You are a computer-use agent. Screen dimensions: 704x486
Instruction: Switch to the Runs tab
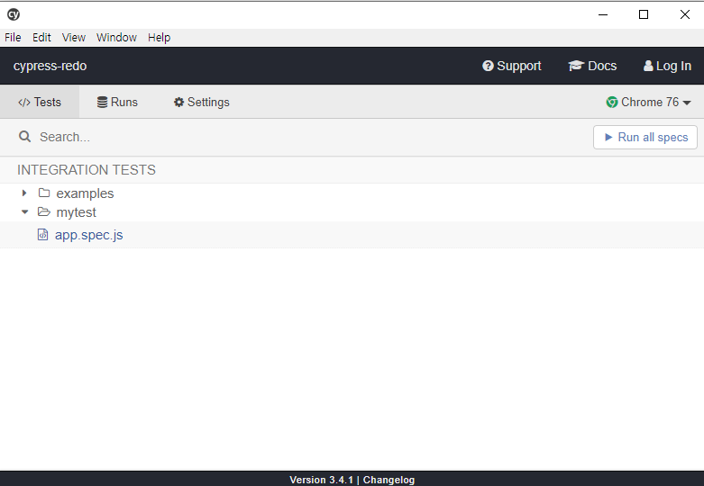[117, 103]
